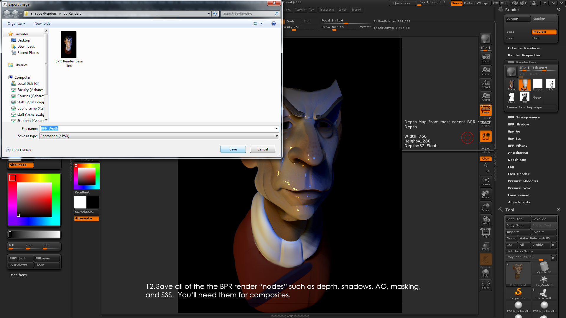
Task: Toggle Local transformations button
Action: [486, 136]
